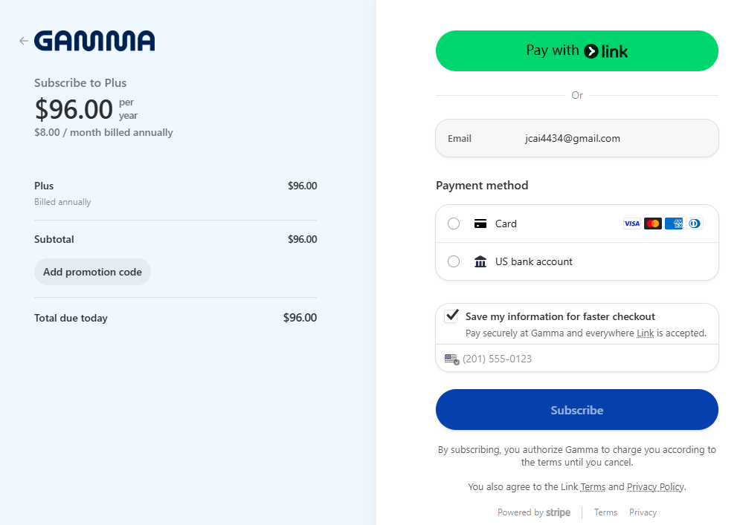Open the Link Terms link
This screenshot has width=743, height=525.
tap(593, 487)
